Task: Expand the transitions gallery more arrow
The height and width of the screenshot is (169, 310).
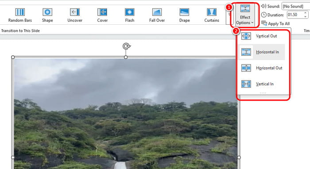Action: (229, 15)
